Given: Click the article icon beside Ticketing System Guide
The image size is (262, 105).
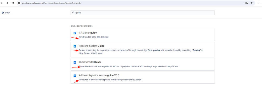Looking at the screenshot, I should [75, 46].
